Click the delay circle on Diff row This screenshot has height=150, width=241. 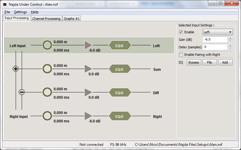(47, 92)
